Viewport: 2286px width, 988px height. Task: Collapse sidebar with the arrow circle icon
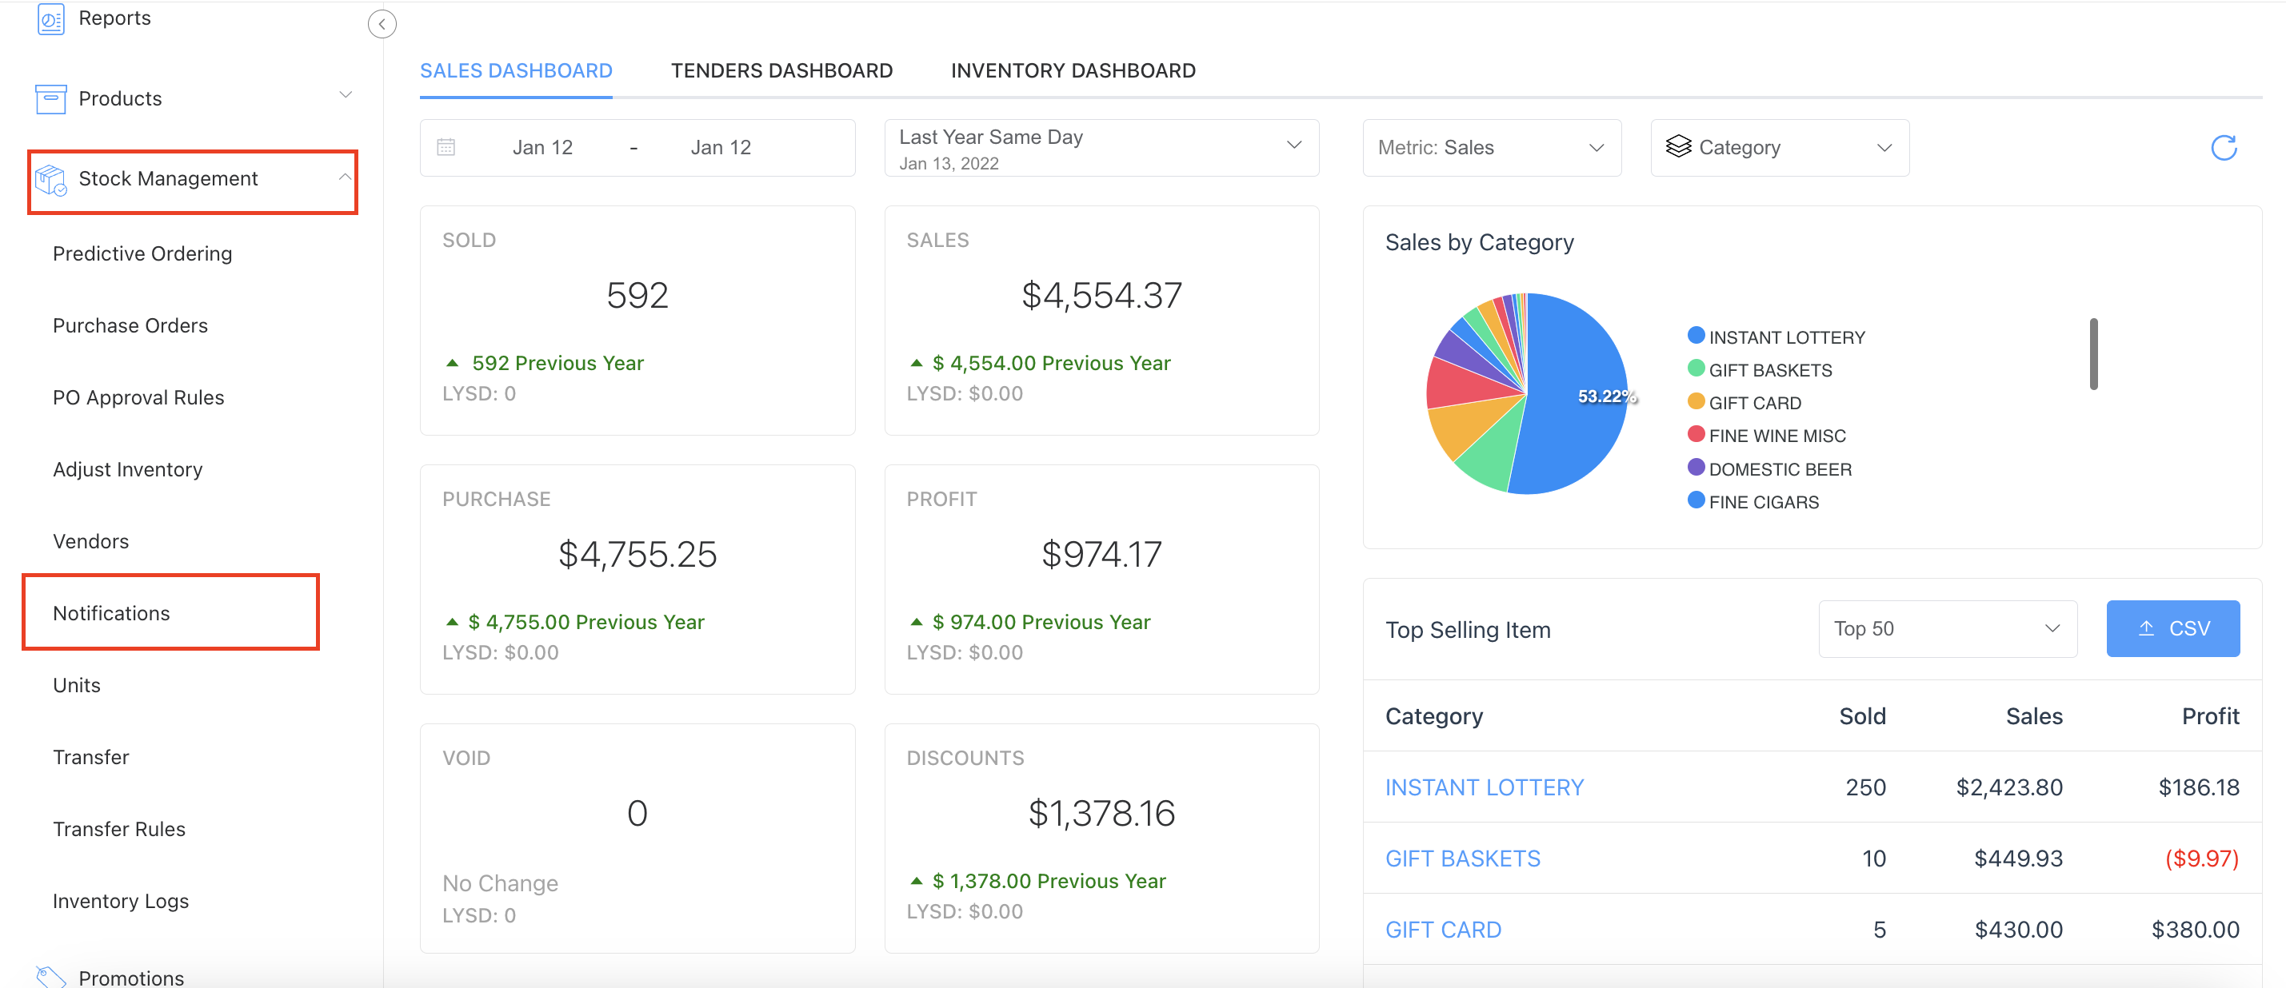point(382,24)
